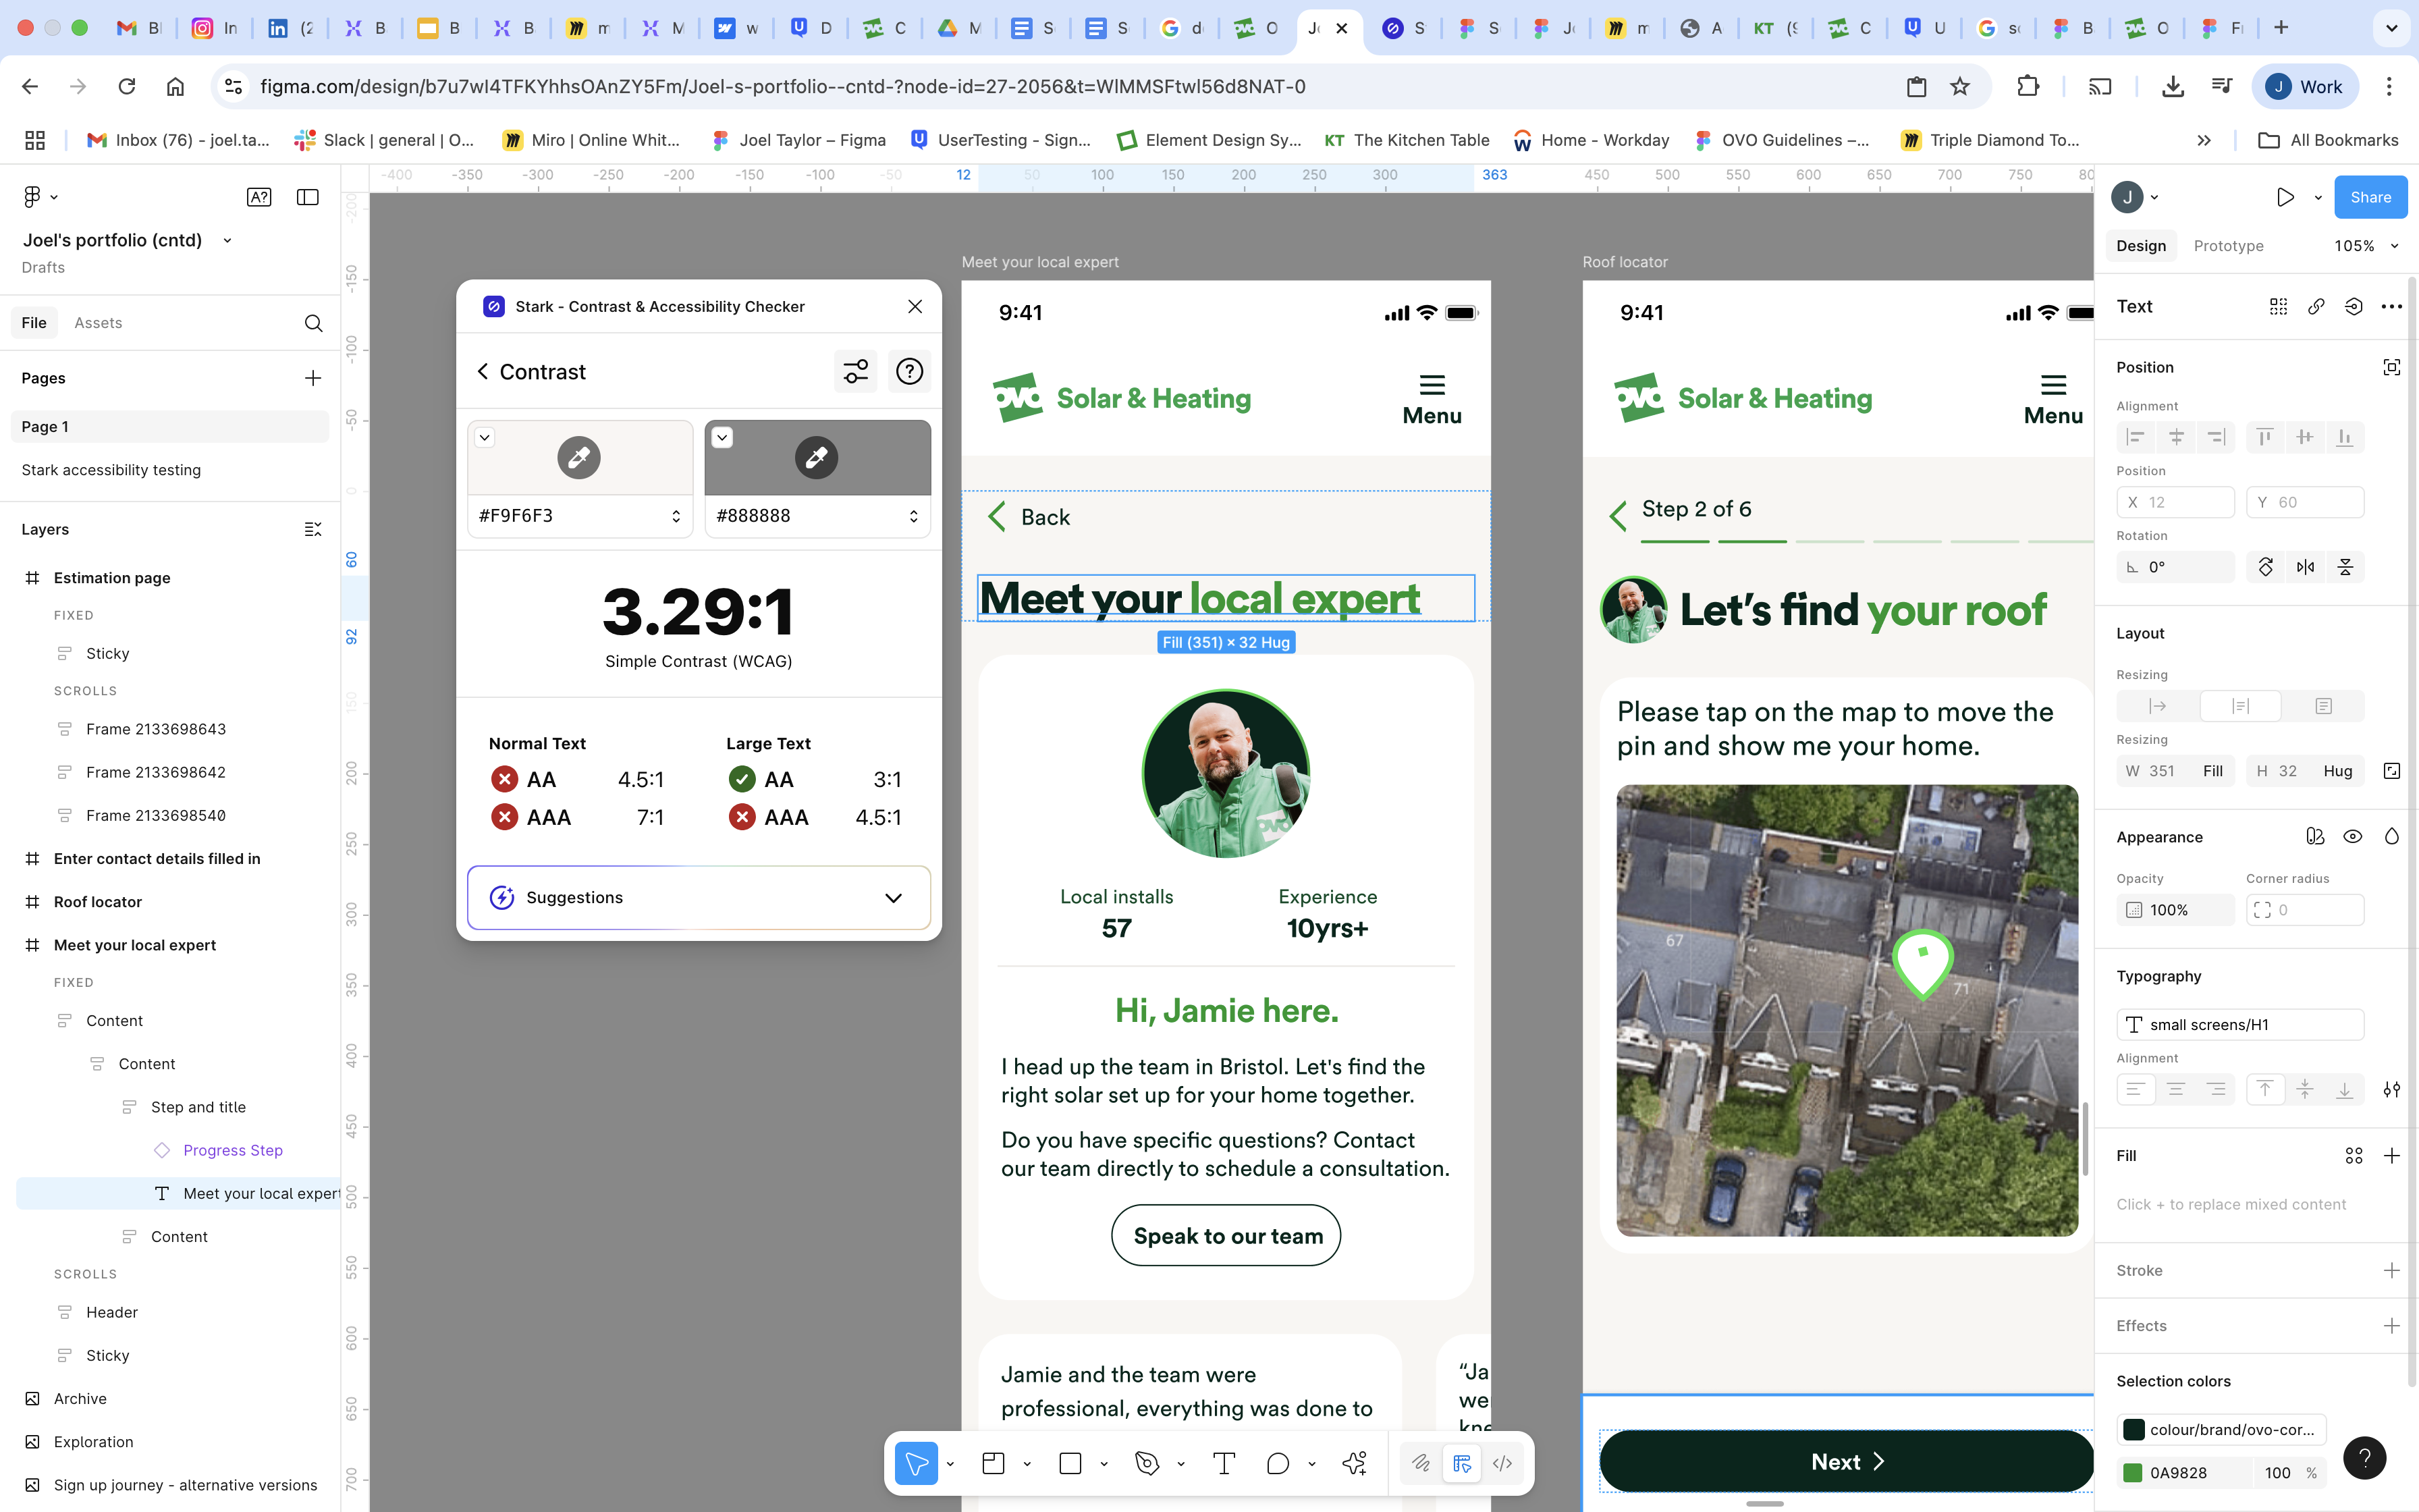This screenshot has width=2419, height=1512.
Task: Open Joel's portfolio file name dropdown
Action: [227, 240]
